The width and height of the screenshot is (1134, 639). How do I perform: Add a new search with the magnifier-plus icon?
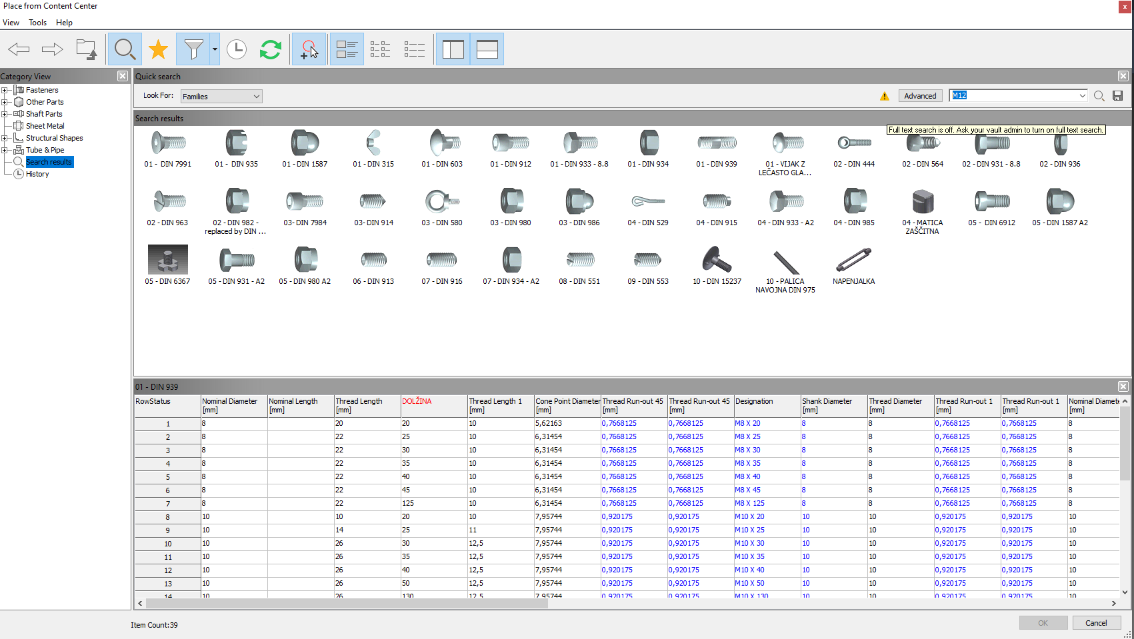click(309, 49)
